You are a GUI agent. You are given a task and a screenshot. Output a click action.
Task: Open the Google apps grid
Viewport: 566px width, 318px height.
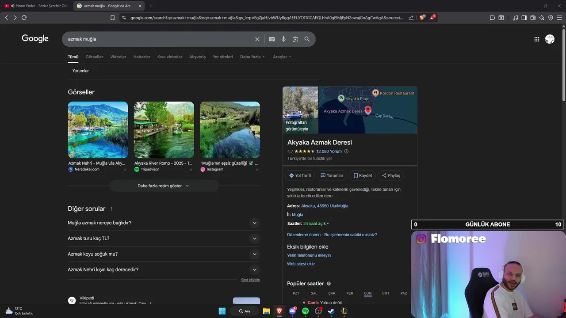(x=537, y=39)
